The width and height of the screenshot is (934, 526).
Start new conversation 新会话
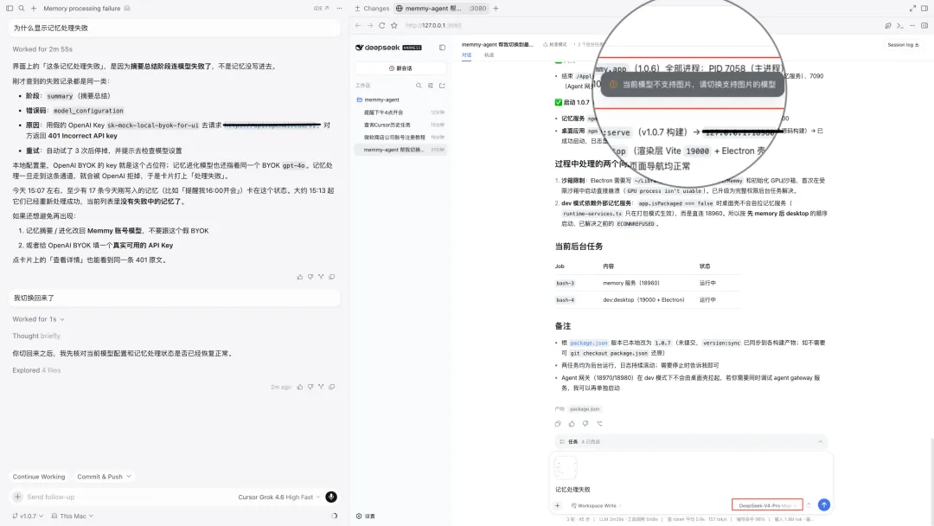coord(400,68)
